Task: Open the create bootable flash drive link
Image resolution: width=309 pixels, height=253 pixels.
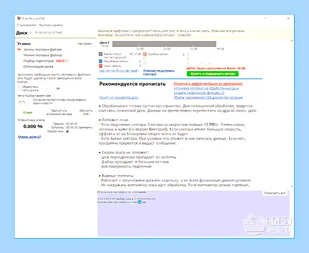Action: pyautogui.click(x=199, y=92)
